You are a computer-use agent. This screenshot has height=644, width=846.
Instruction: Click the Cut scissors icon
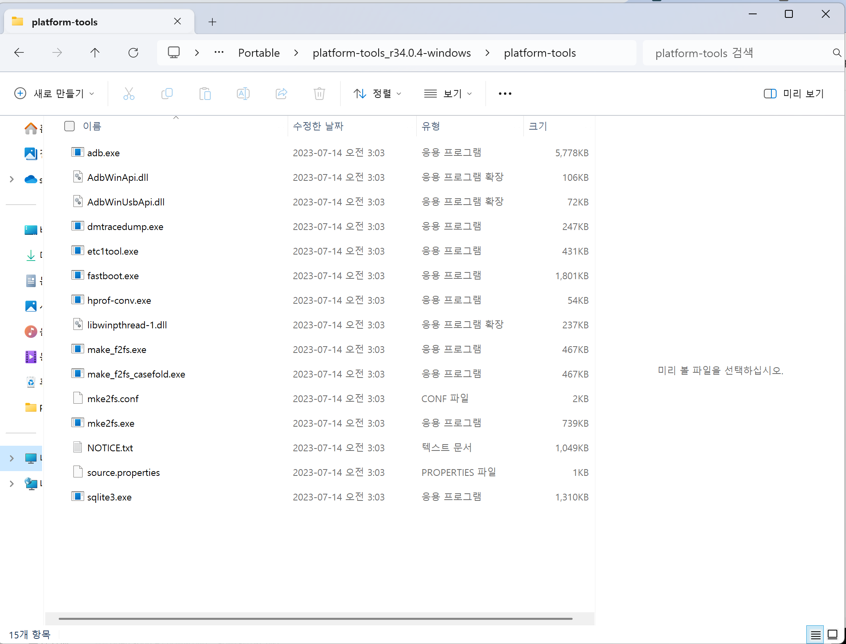point(129,94)
